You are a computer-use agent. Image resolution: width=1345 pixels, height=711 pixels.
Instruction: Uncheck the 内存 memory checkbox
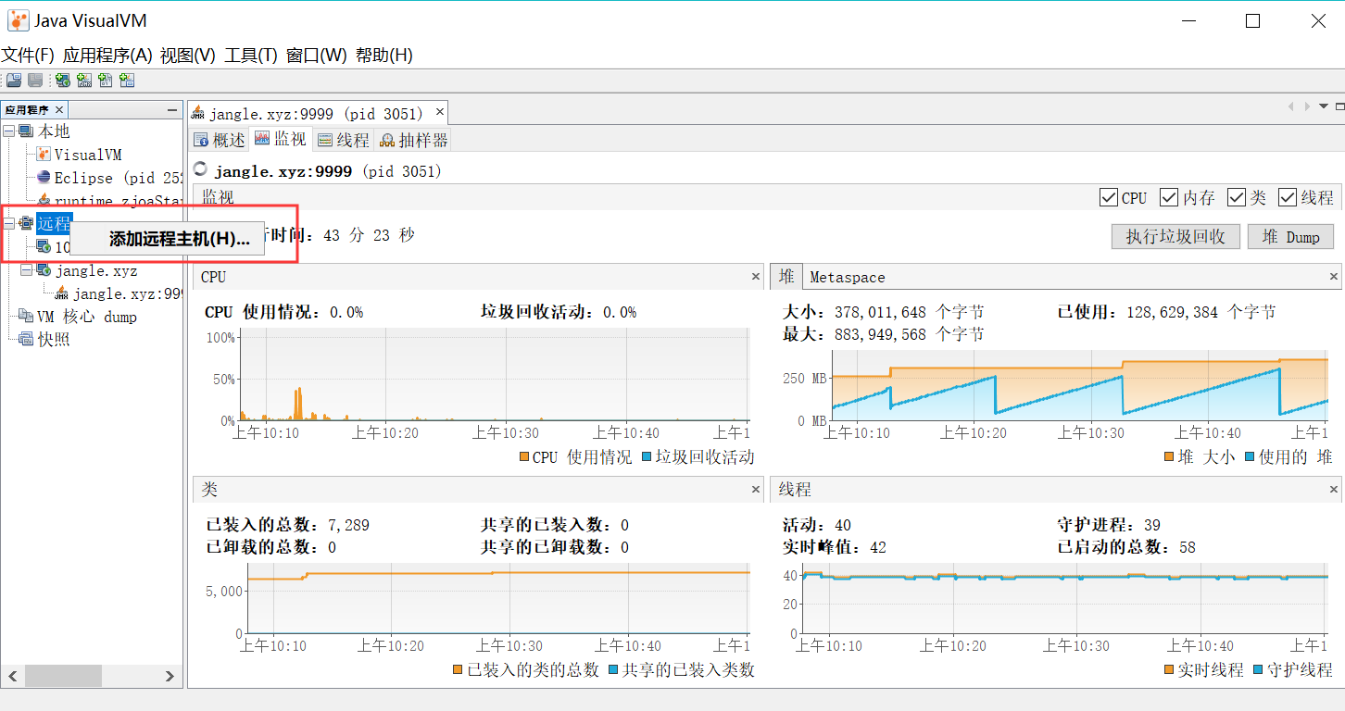1169,197
